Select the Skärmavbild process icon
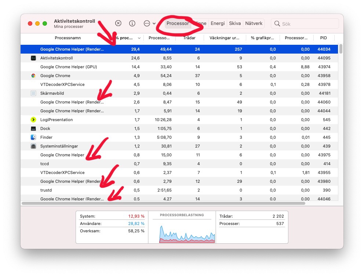The height and width of the screenshot is (276, 364). 33,93
